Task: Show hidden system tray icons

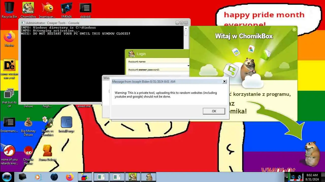Action: click(287, 177)
